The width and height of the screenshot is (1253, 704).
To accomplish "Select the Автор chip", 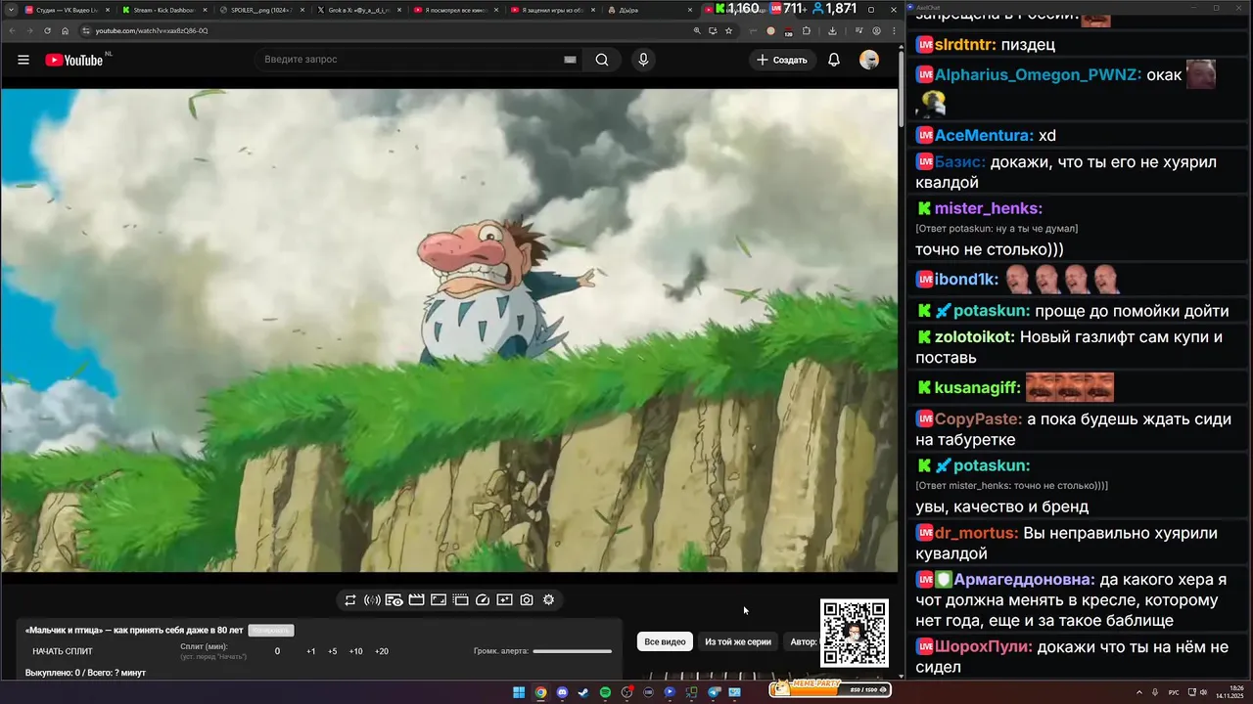I will click(803, 641).
